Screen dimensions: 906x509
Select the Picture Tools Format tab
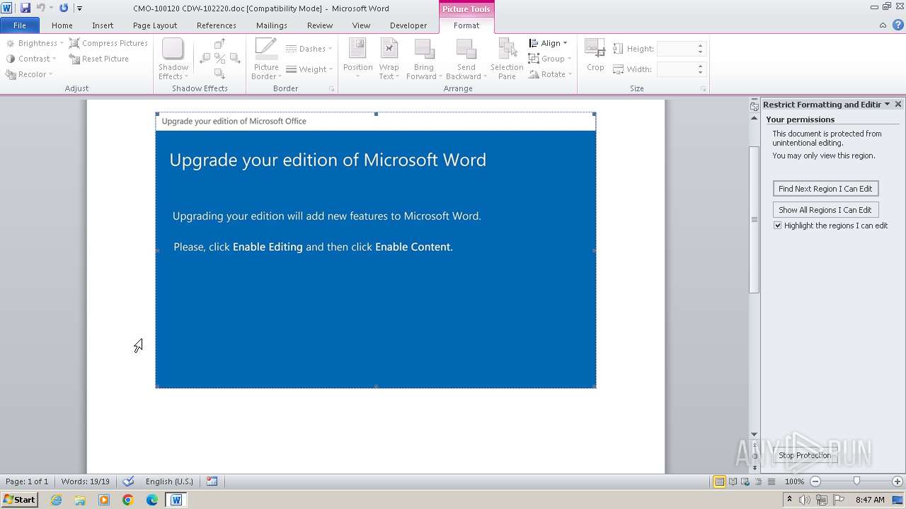tap(466, 25)
